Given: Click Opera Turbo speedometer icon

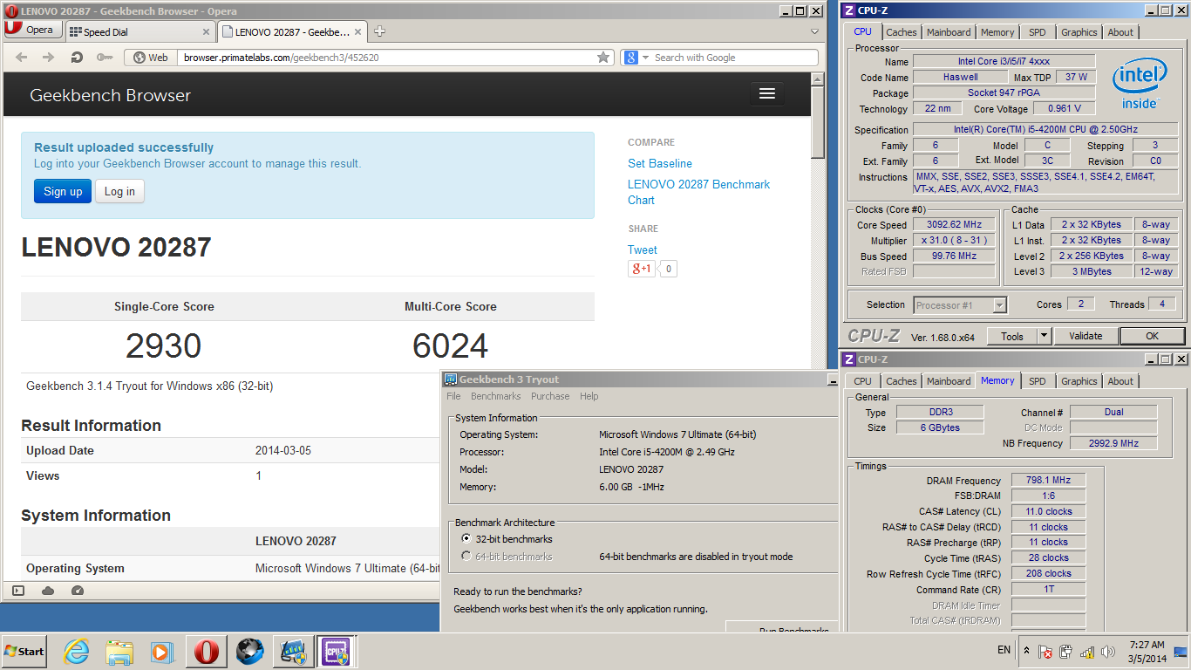Looking at the screenshot, I should pos(78,591).
